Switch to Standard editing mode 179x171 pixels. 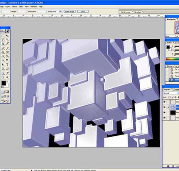(x=3, y=92)
